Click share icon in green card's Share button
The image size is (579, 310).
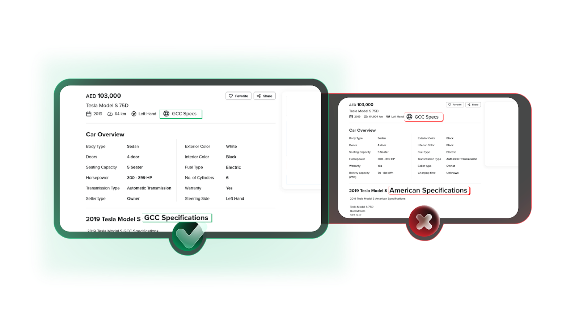pyautogui.click(x=259, y=96)
